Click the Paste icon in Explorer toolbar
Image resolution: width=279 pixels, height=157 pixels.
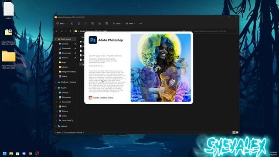(85, 24)
